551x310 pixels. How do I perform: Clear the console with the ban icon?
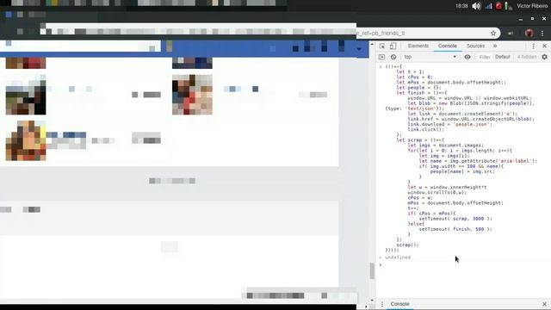(393, 57)
